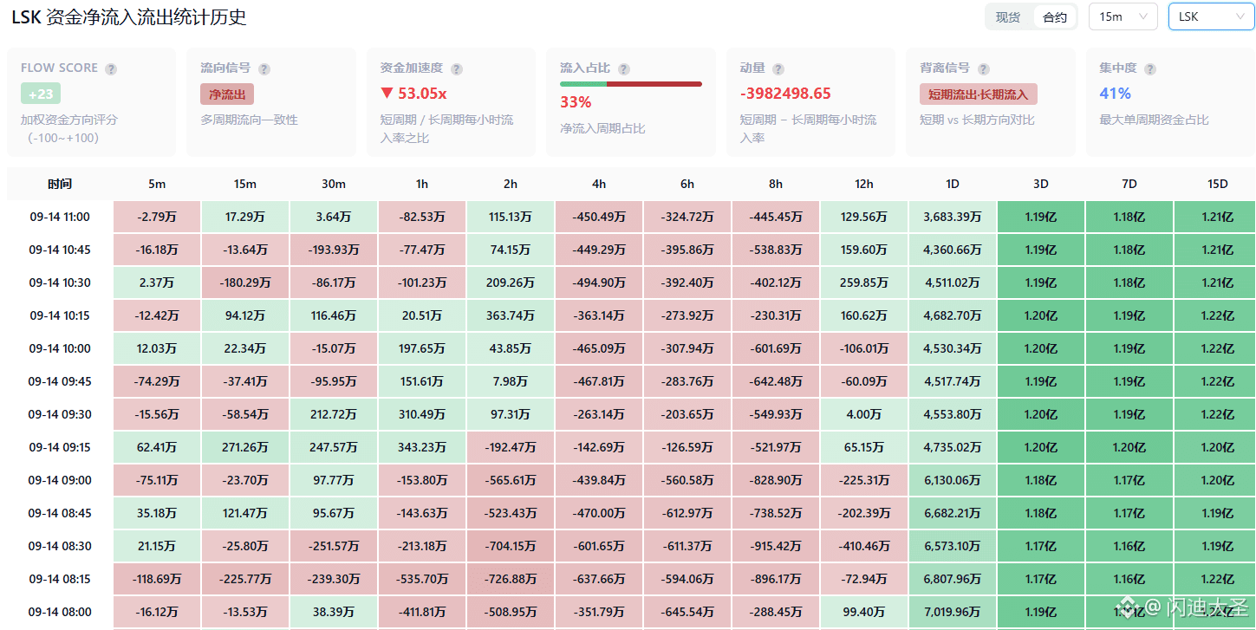This screenshot has height=630, width=1256.
Task: Click help icon next to 动量
Action: (778, 69)
